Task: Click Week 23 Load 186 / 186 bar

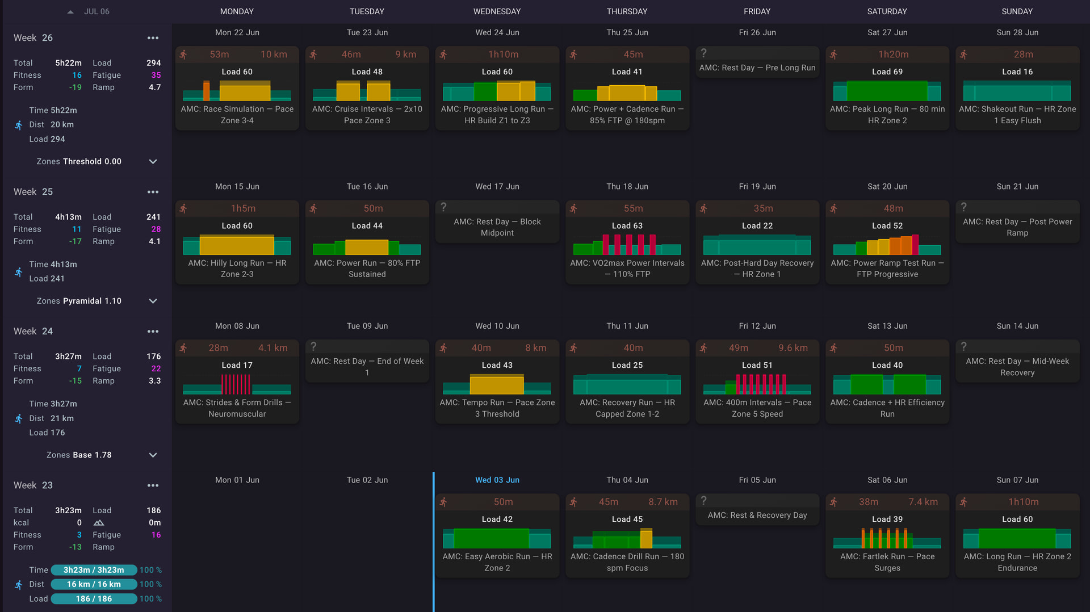Action: pyautogui.click(x=94, y=599)
